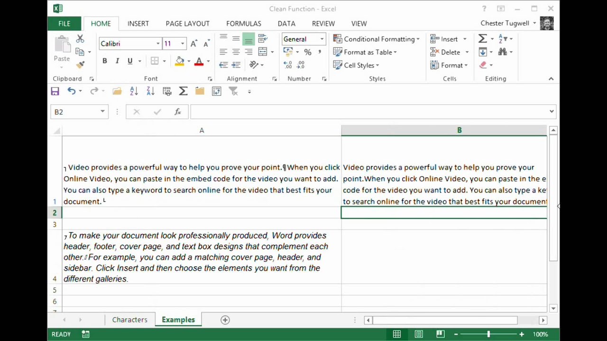Switch to the DATA tab
Screen dimensions: 607x341
coord(286,23)
